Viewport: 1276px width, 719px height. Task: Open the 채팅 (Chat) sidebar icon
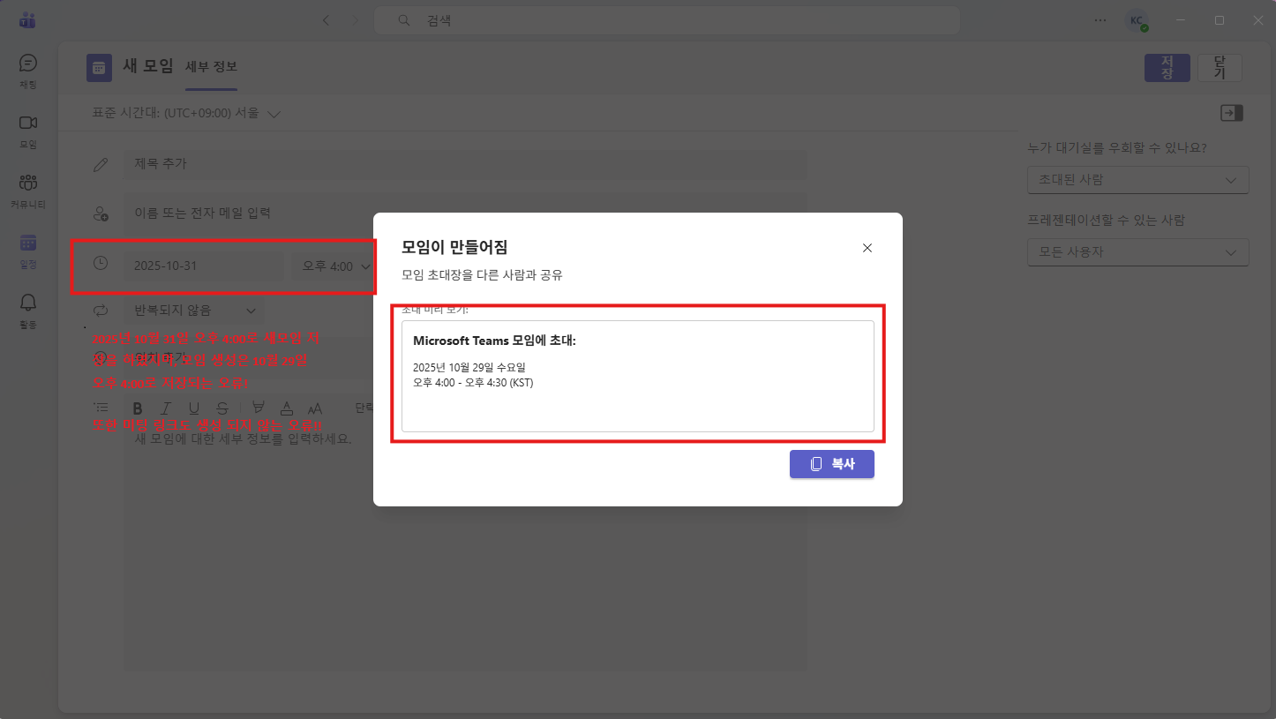coord(28,71)
